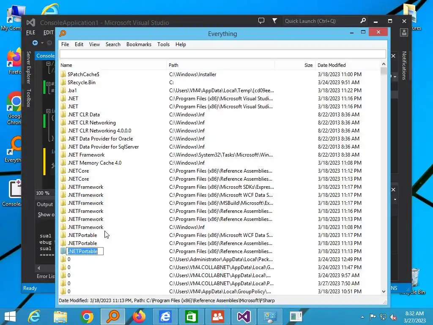Click date '3/27/2023 7:50 AM'
This screenshot has width=433, height=325.
click(x=339, y=283)
